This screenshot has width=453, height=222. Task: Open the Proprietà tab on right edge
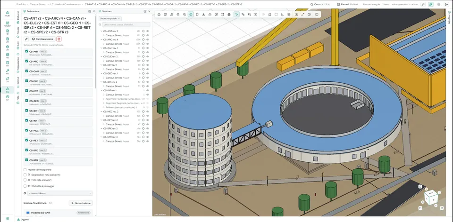[449, 17]
